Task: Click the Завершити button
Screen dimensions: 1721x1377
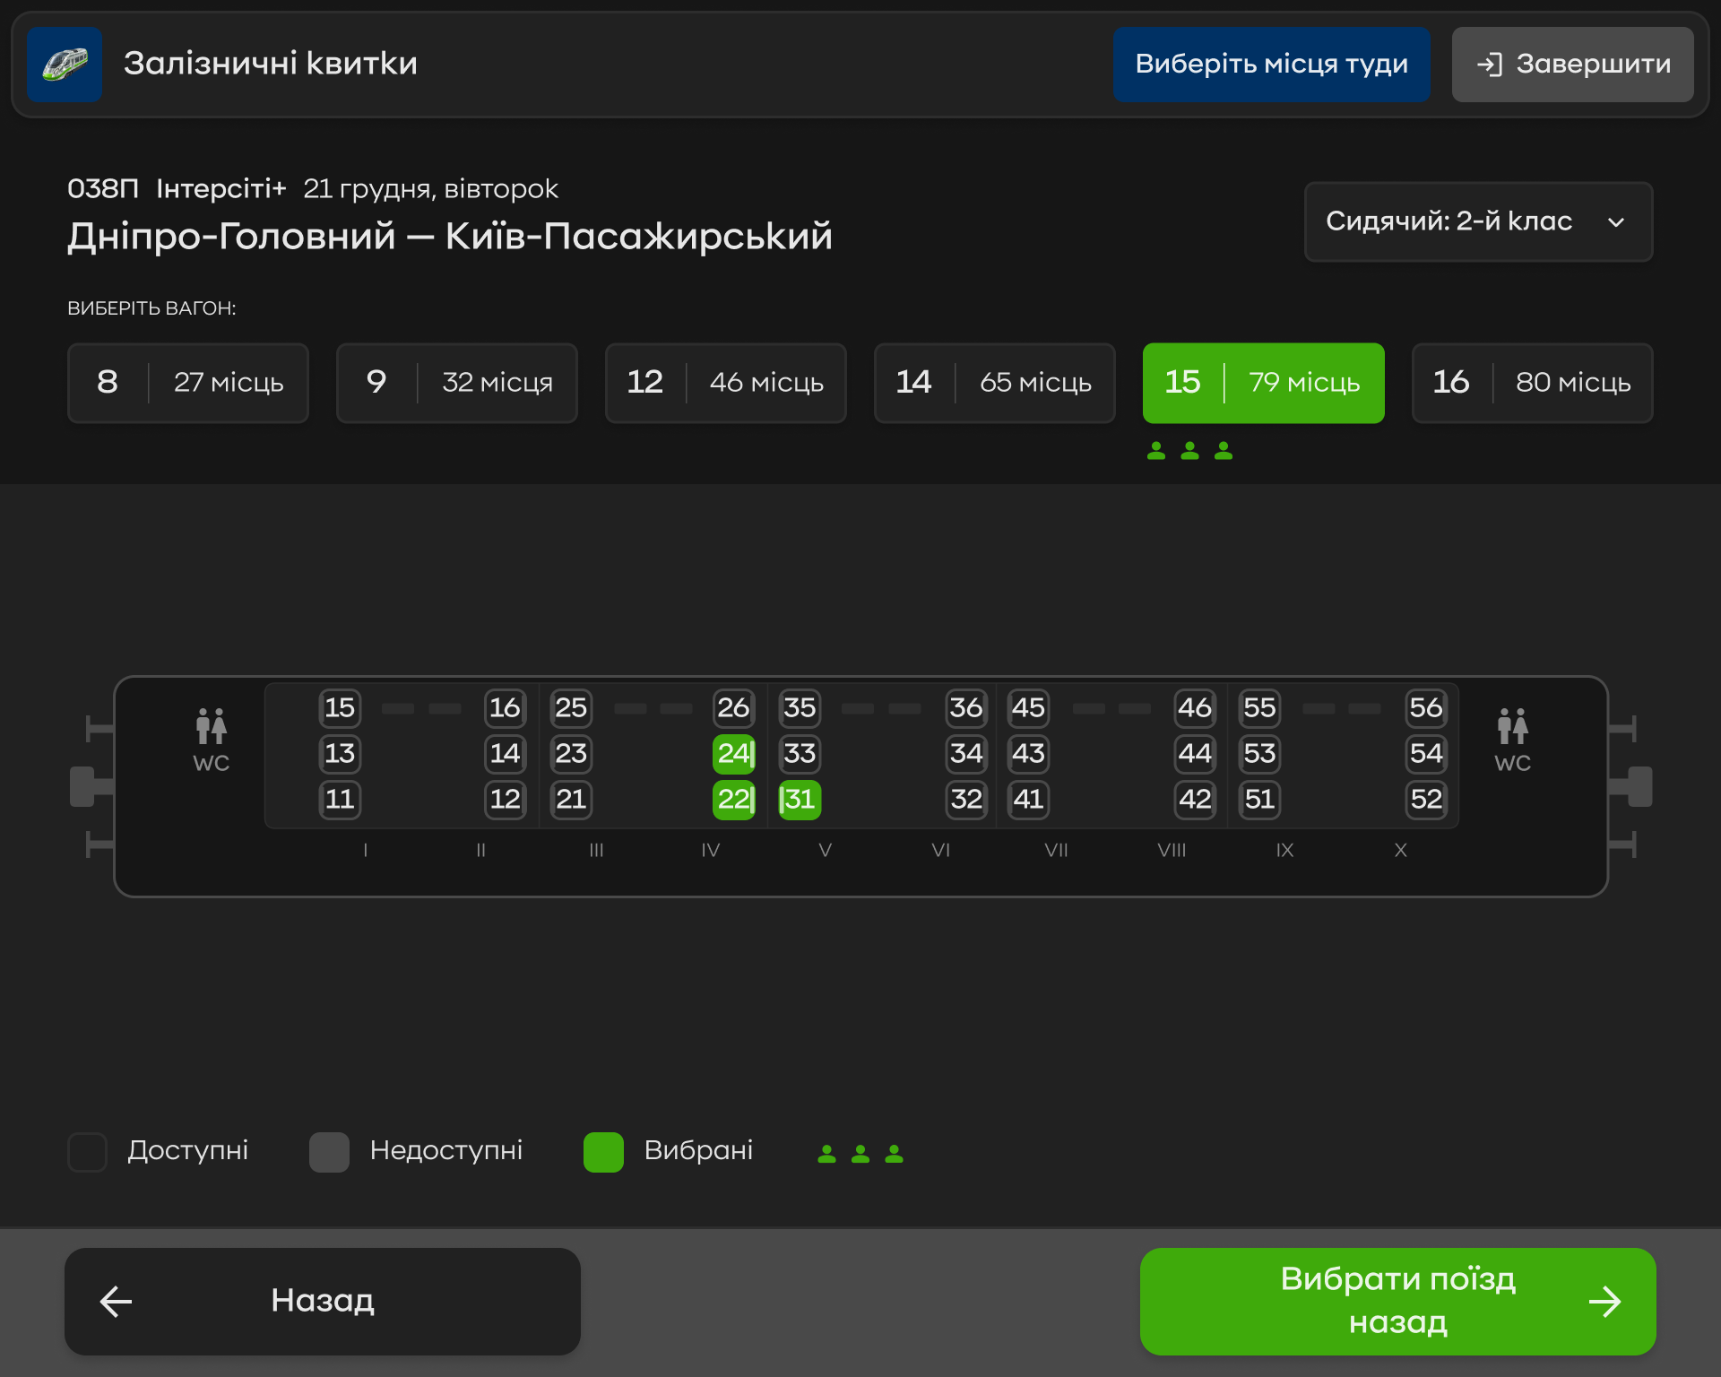Action: tap(1573, 65)
